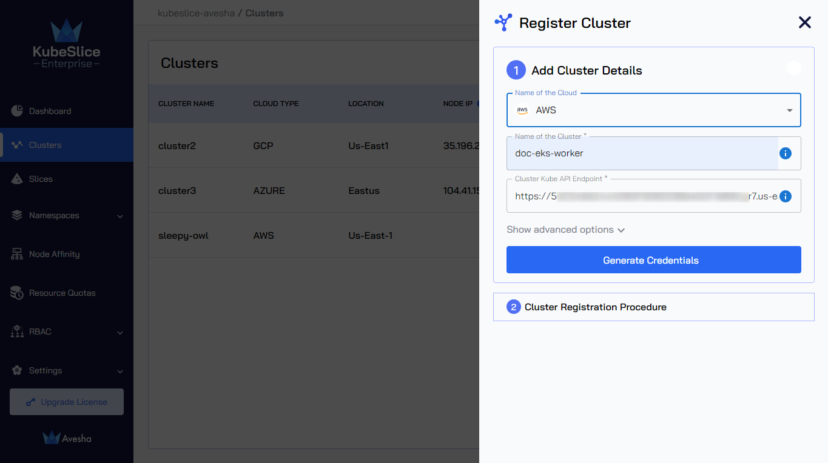Click the AWS logo in cloud dropdown
This screenshot has width=828, height=463.
click(522, 110)
